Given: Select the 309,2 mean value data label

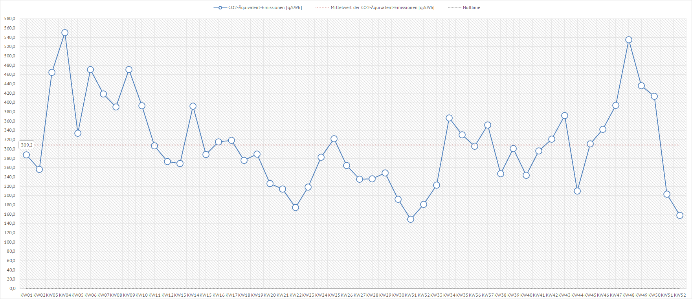Looking at the screenshot, I should click(27, 145).
